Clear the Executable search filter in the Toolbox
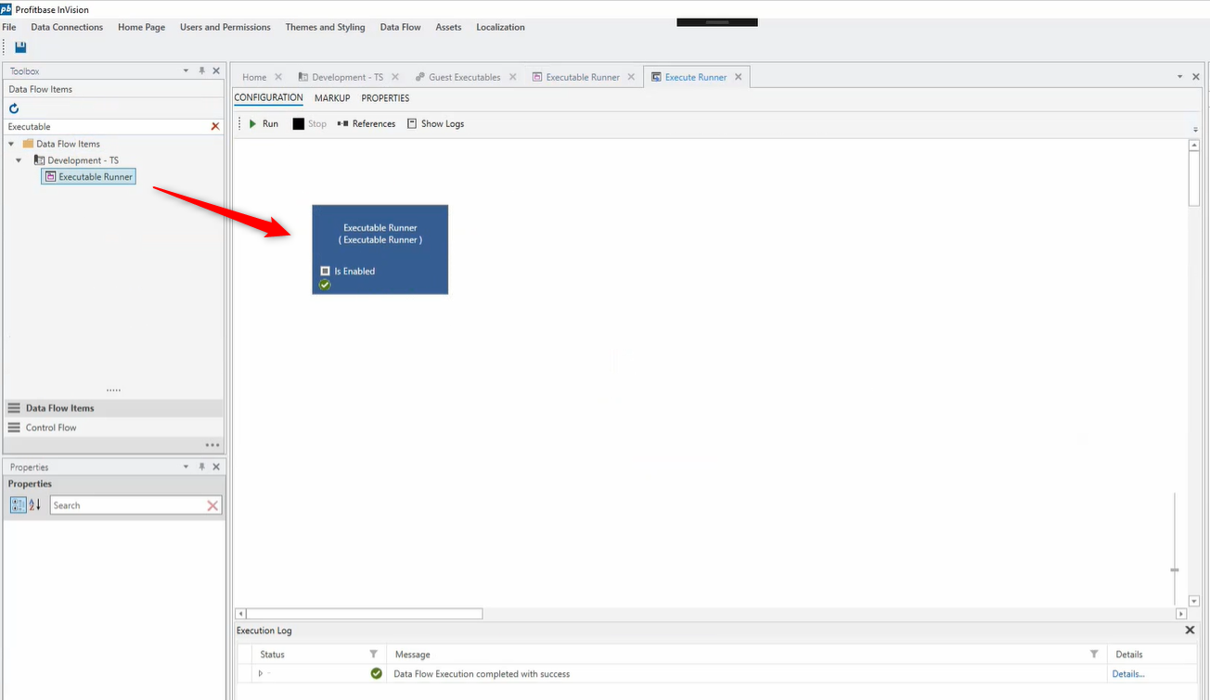 click(215, 126)
